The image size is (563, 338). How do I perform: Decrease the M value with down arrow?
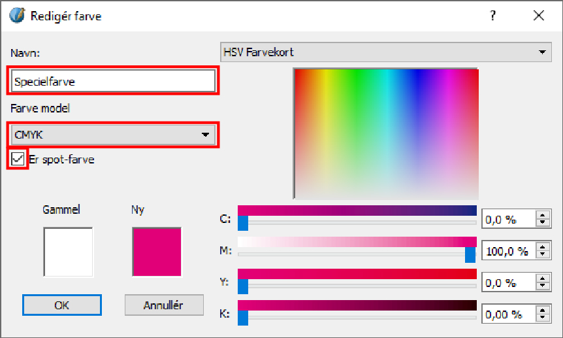pos(541,254)
